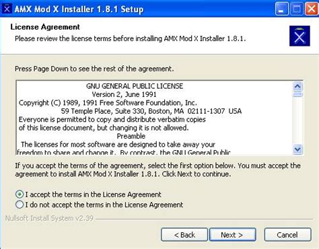Viewport: 319px width, 249px height.
Task: Click the license text scrollbar thumb
Action: 297,94
